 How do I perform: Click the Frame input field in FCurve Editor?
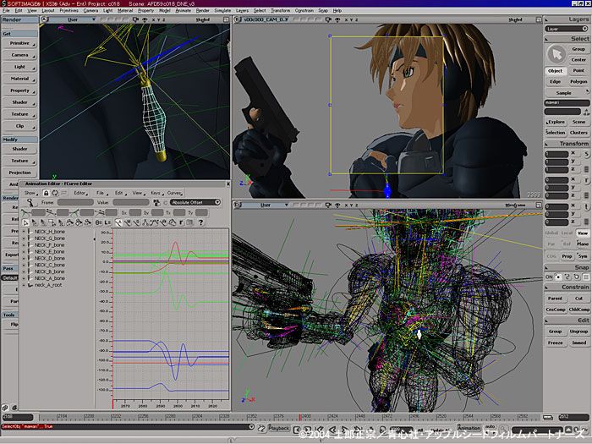pos(75,203)
